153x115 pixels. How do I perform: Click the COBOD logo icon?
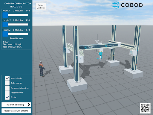115,5
